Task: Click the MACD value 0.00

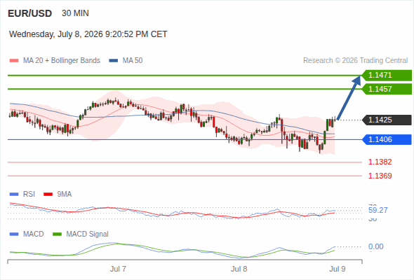Action: [x=376, y=246]
